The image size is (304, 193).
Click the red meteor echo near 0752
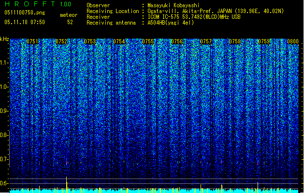[67, 163]
